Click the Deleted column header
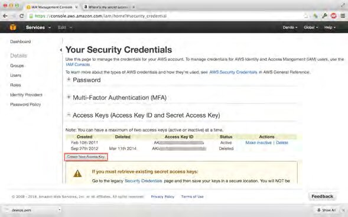The image size is (348, 217). (x=123, y=137)
